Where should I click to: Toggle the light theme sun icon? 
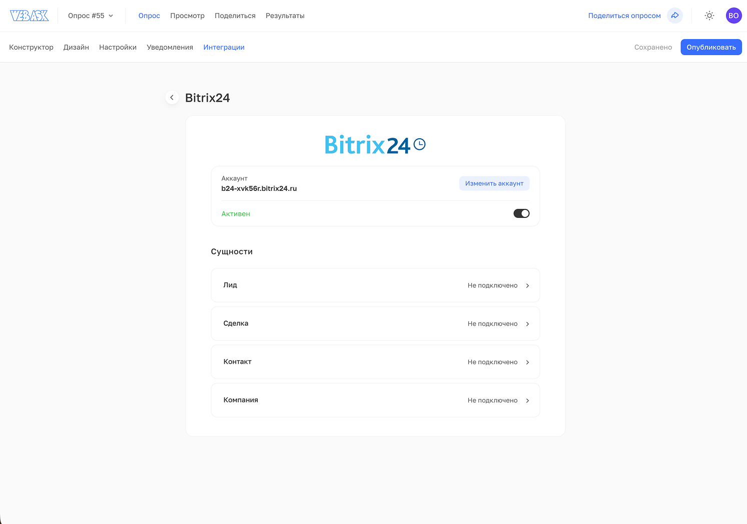pyautogui.click(x=709, y=16)
